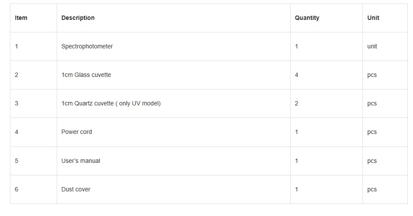The width and height of the screenshot is (413, 216).
Task: Click item number 4 cell
Action: pos(16,132)
